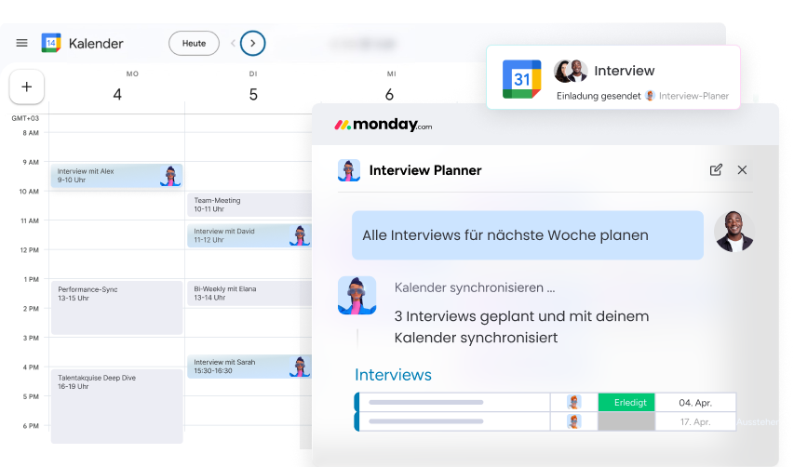
Task: Click the 04. Apr. date cell
Action: tap(695, 403)
